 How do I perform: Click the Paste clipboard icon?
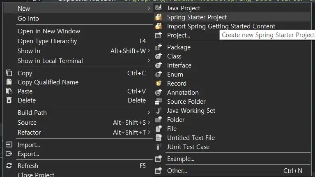9,91
